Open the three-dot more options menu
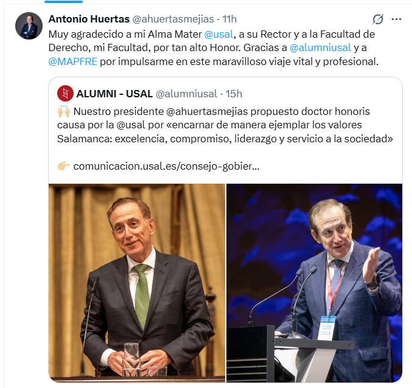Viewport: 412px width, 388px height. [x=396, y=19]
